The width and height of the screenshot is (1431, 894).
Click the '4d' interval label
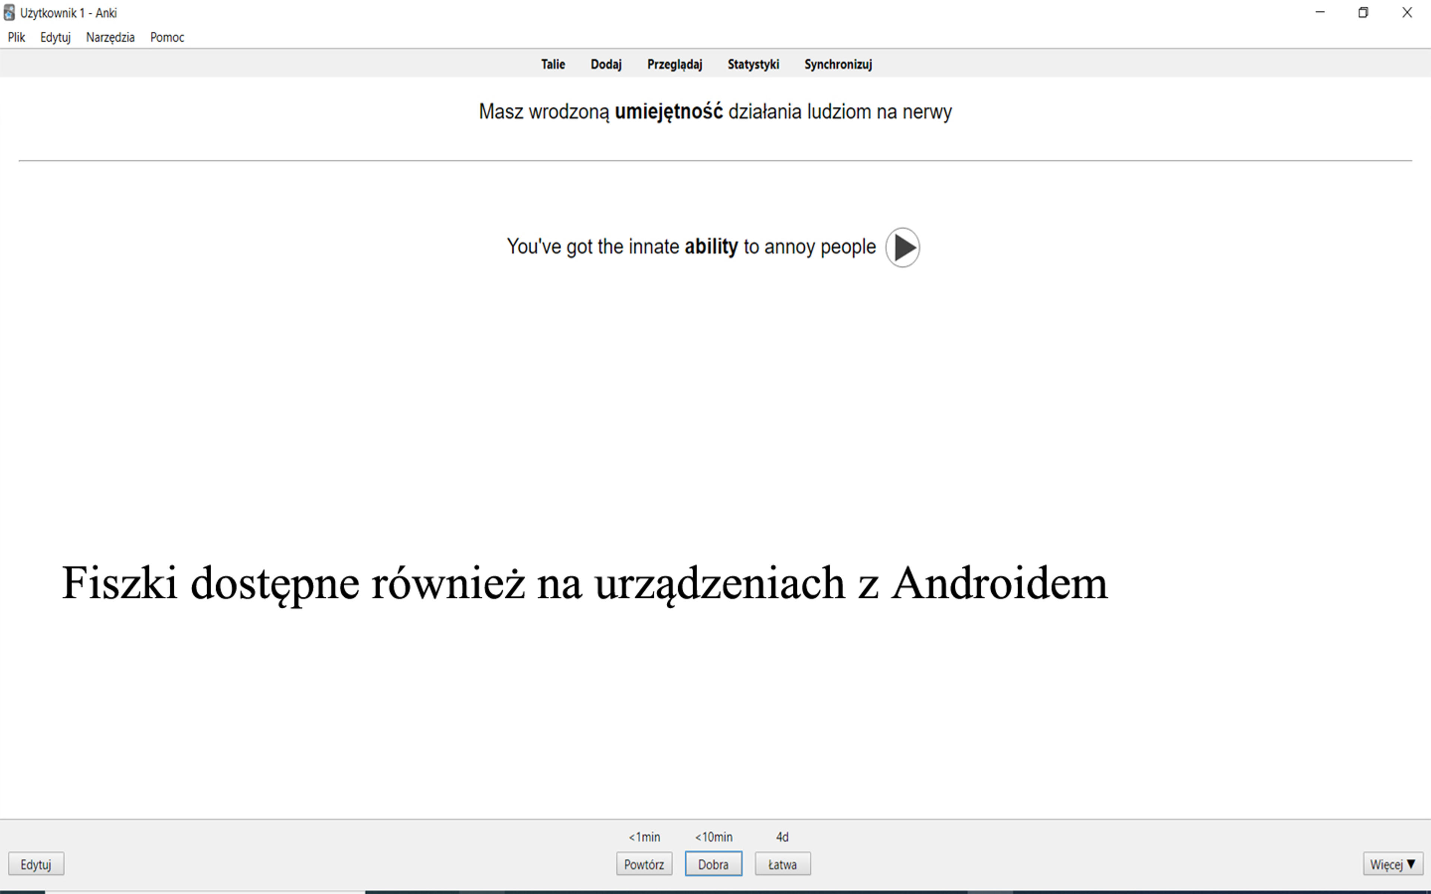click(x=782, y=837)
